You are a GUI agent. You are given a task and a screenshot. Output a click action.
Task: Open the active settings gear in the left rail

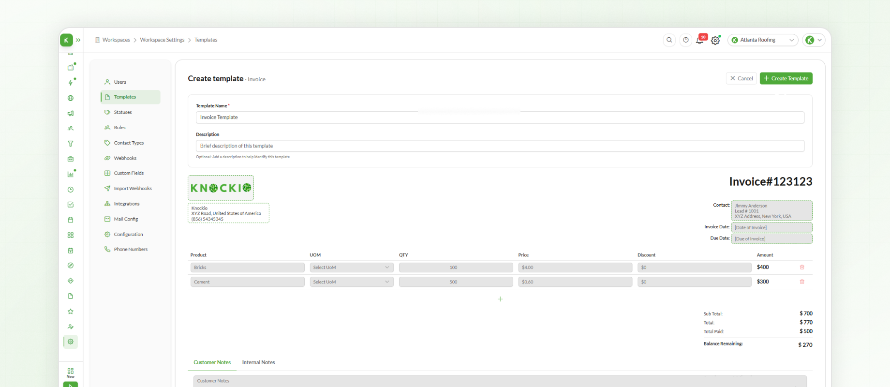71,342
